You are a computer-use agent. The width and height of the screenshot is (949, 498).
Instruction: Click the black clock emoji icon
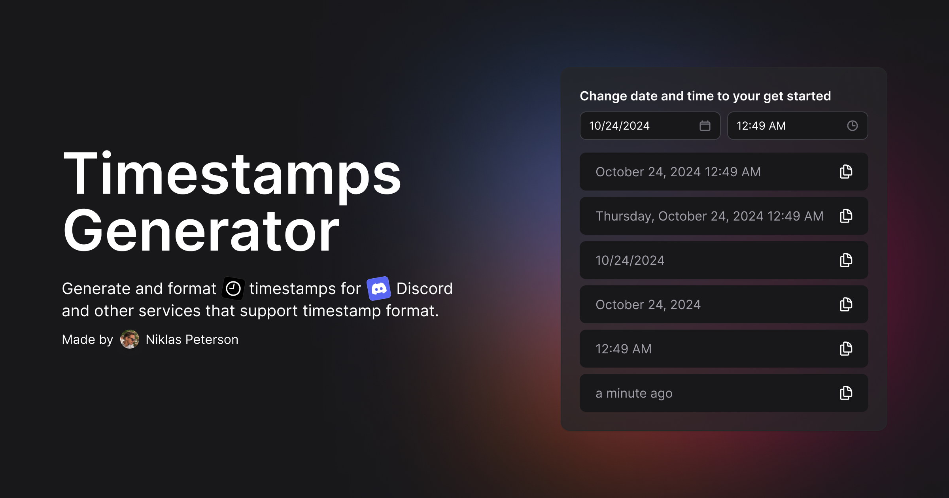233,289
